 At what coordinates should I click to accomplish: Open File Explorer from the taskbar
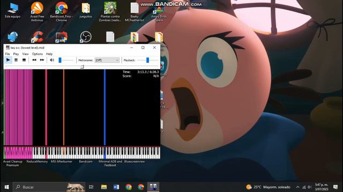[x=104, y=187]
